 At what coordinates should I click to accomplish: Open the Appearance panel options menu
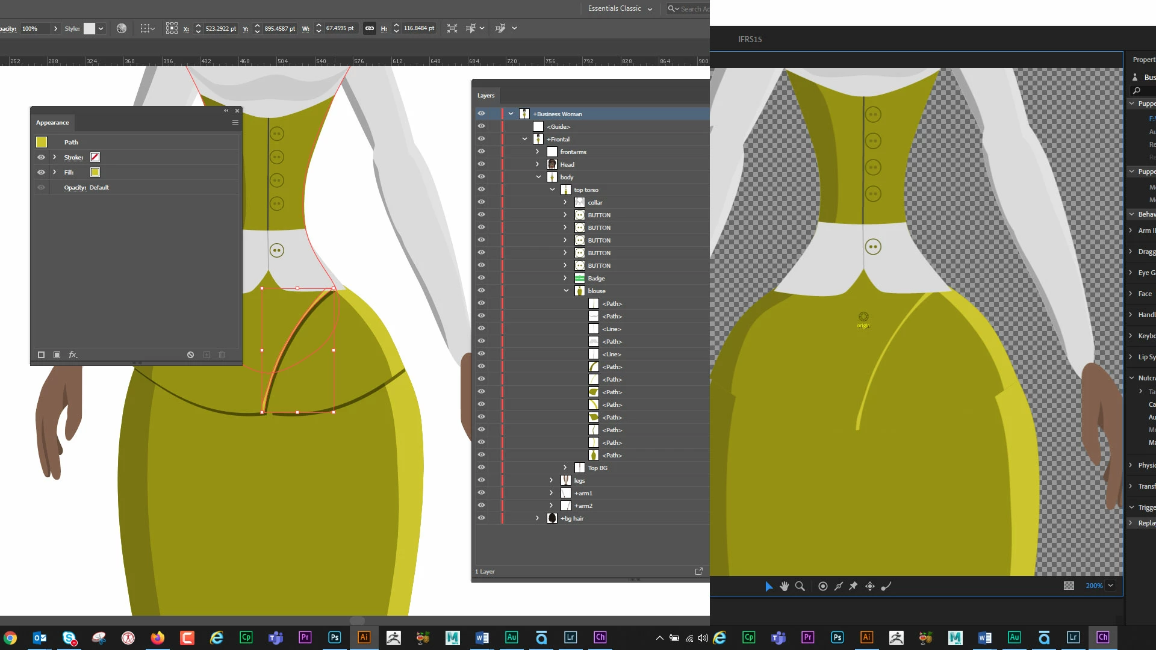click(x=235, y=123)
